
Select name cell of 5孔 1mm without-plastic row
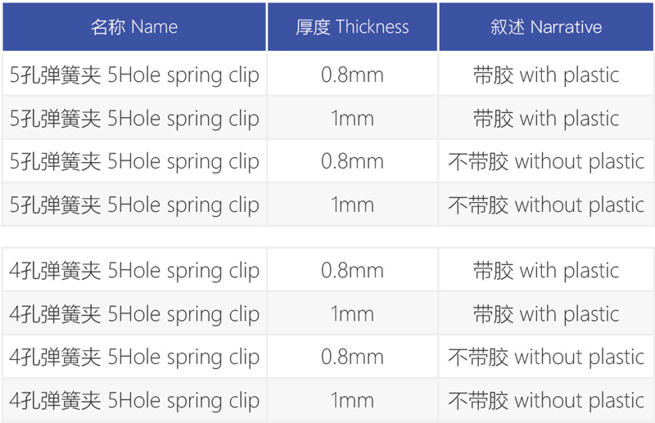click(x=134, y=205)
